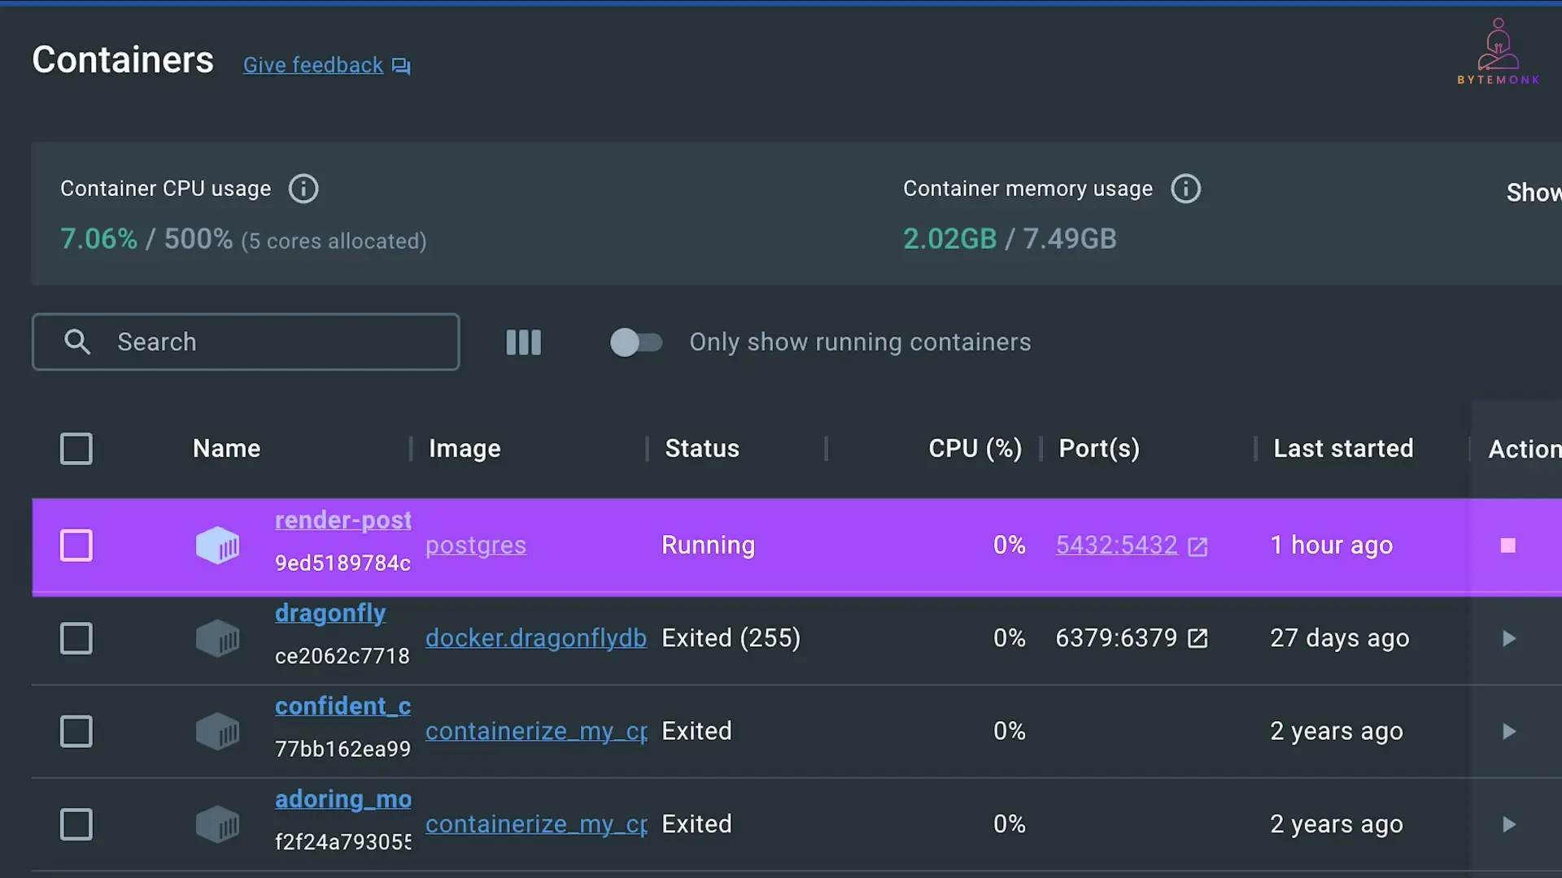Click the Running status text
Image resolution: width=1562 pixels, height=878 pixels.
tap(708, 545)
